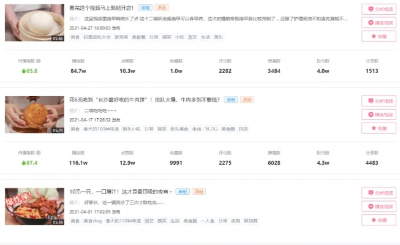Click star icon in third video's 收藏 button
This screenshot has width=400, height=245.
point(372,220)
